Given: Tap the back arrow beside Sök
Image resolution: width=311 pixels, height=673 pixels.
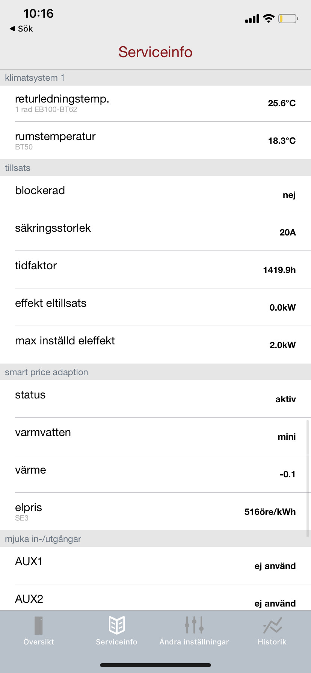Looking at the screenshot, I should (x=12, y=29).
